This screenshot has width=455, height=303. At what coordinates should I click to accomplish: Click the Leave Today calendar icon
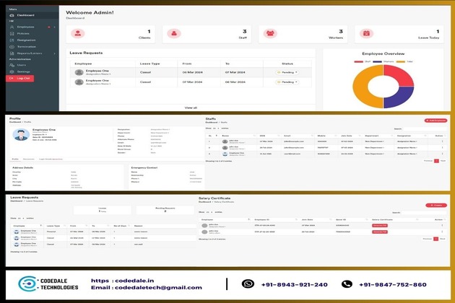coord(366,33)
